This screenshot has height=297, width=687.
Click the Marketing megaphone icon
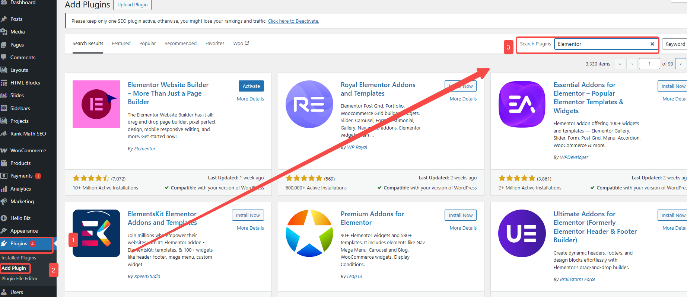pos(4,201)
